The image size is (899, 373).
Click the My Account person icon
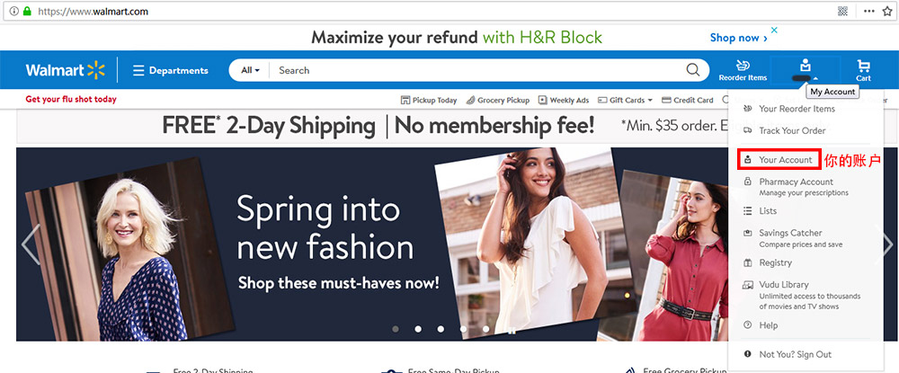tap(806, 65)
